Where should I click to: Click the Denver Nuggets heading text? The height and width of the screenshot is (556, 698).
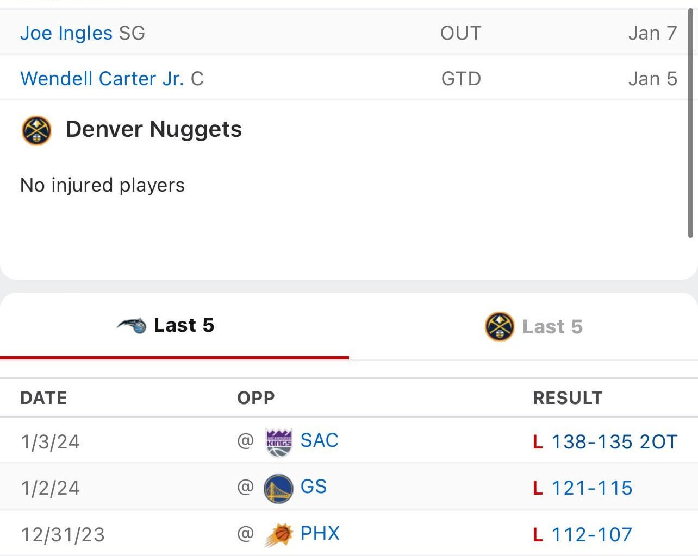tap(154, 129)
